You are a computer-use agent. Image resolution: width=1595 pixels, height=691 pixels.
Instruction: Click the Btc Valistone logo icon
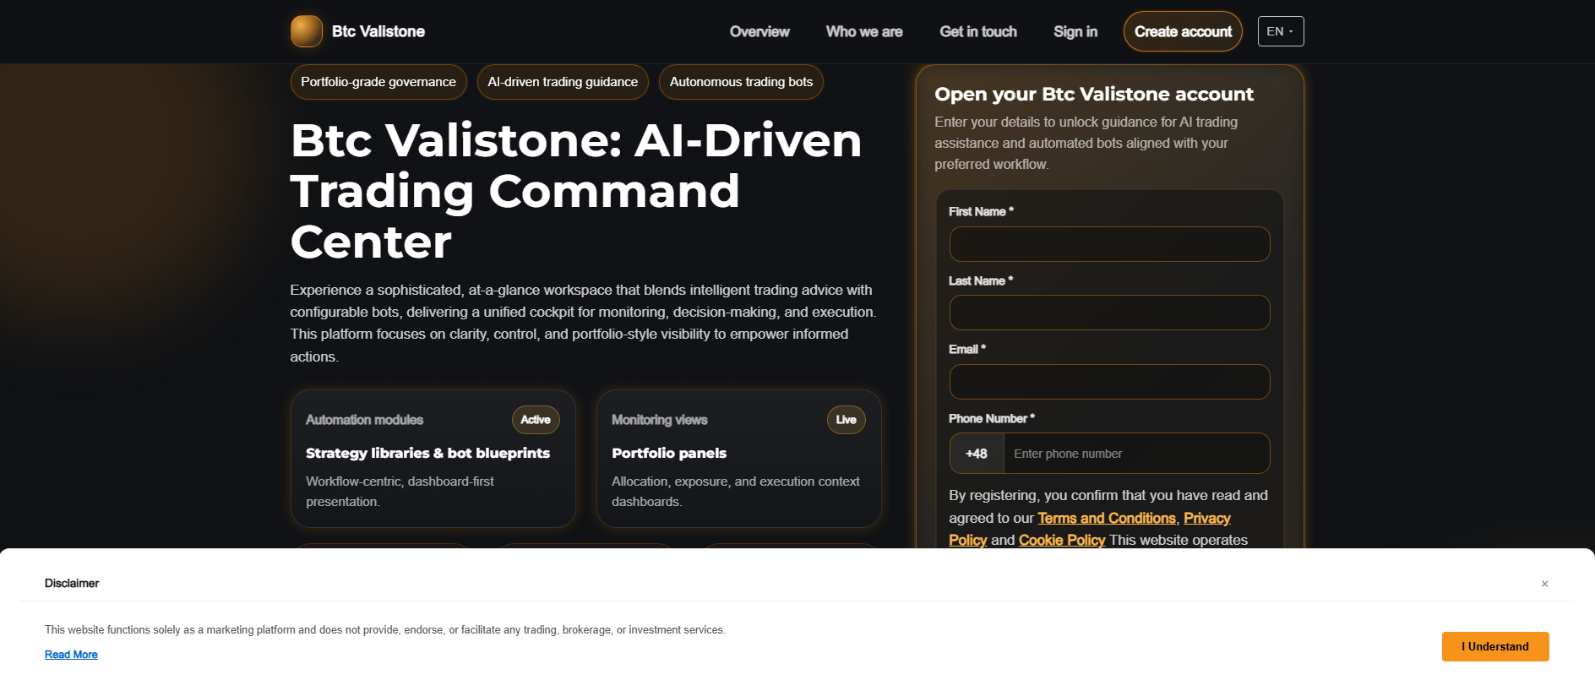(x=307, y=31)
